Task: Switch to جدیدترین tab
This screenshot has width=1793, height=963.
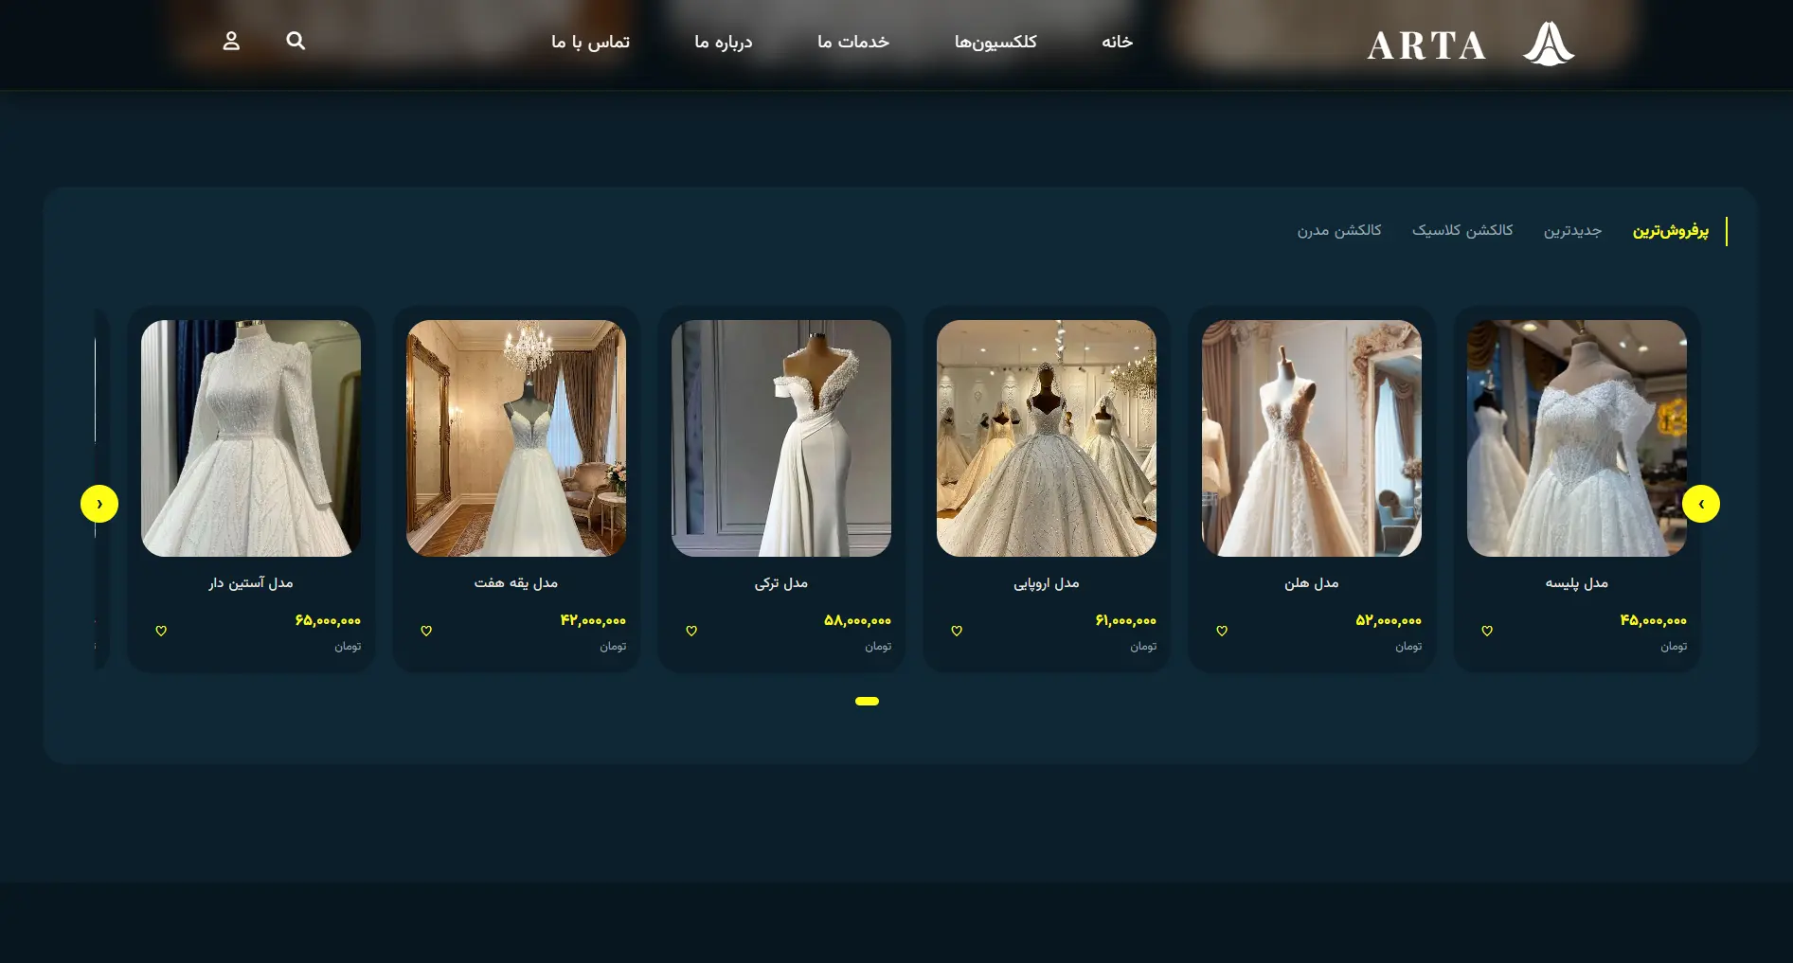Action: 1572,231
